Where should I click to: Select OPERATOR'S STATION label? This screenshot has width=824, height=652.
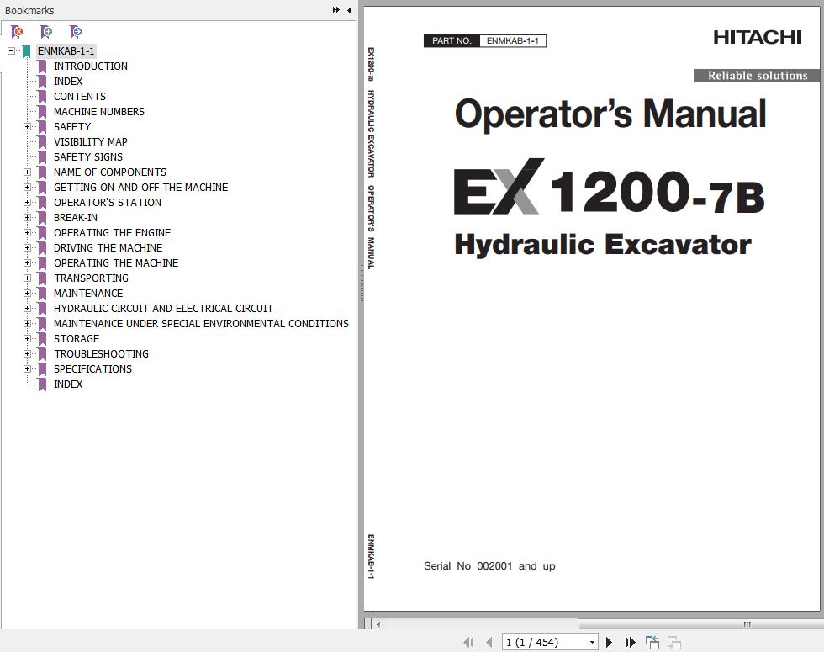[x=108, y=203]
